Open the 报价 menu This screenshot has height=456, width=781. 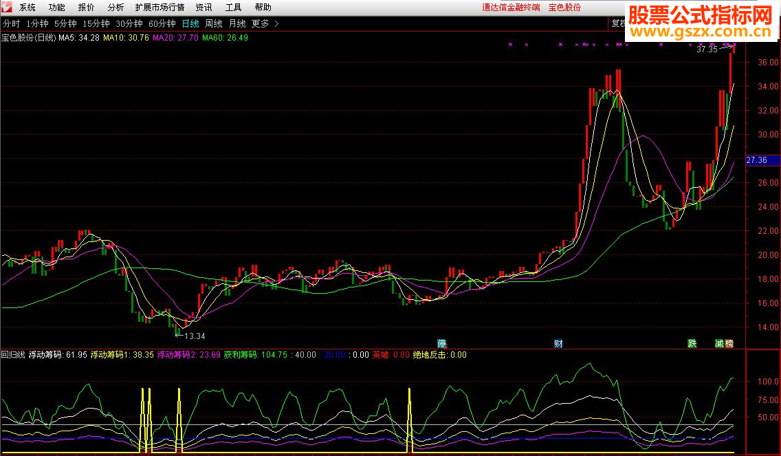pyautogui.click(x=86, y=8)
